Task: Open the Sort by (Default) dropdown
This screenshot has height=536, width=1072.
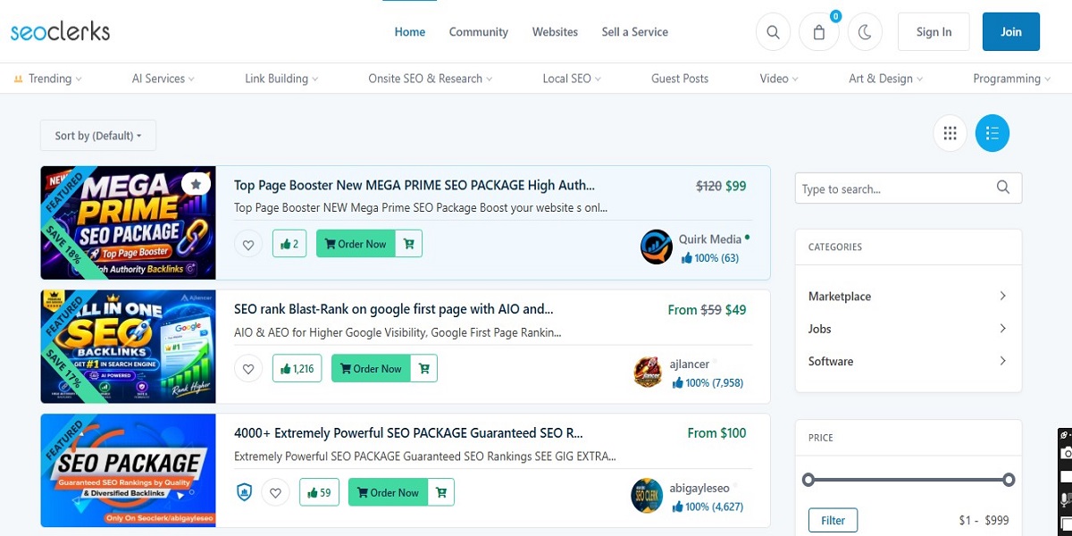Action: (98, 136)
